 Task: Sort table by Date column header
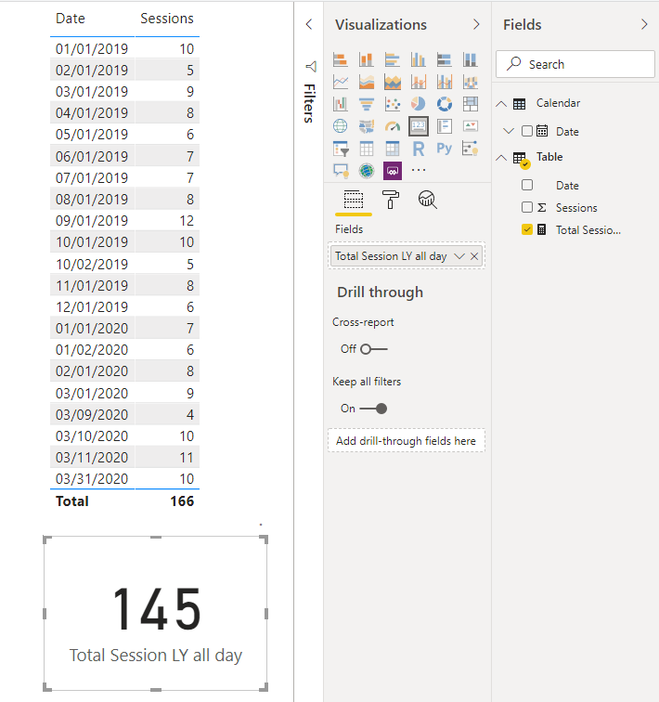point(71,19)
